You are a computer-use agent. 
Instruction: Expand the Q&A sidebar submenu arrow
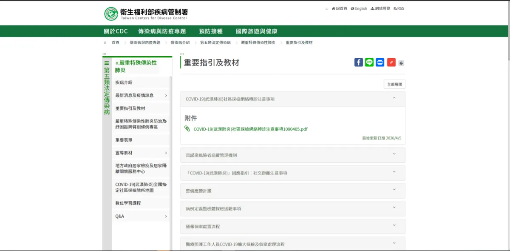(x=166, y=216)
